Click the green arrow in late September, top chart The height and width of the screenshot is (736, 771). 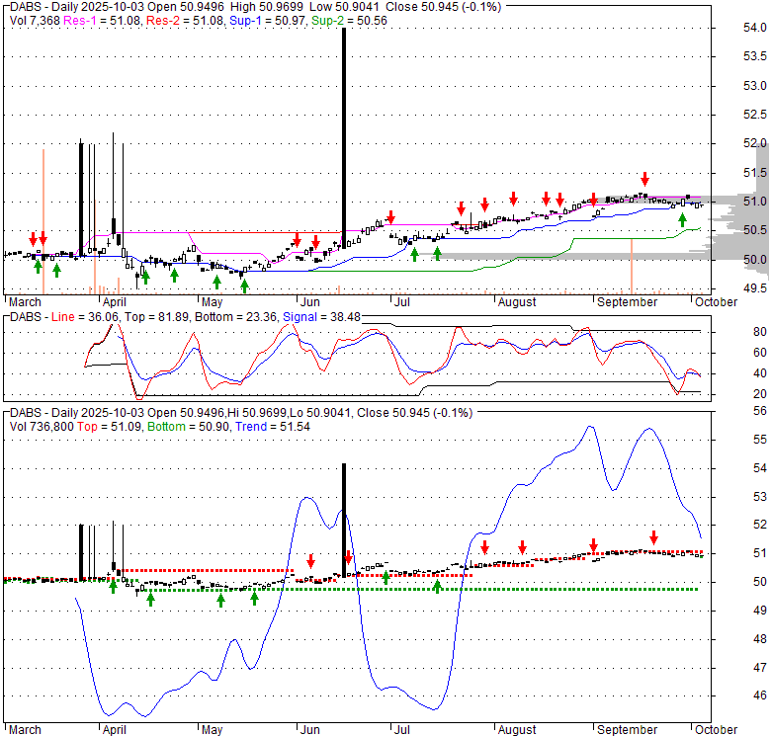click(682, 219)
